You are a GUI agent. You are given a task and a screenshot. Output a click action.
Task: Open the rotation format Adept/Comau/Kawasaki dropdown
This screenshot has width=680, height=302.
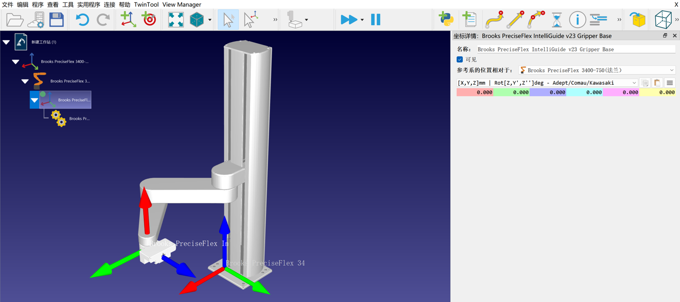click(x=547, y=83)
